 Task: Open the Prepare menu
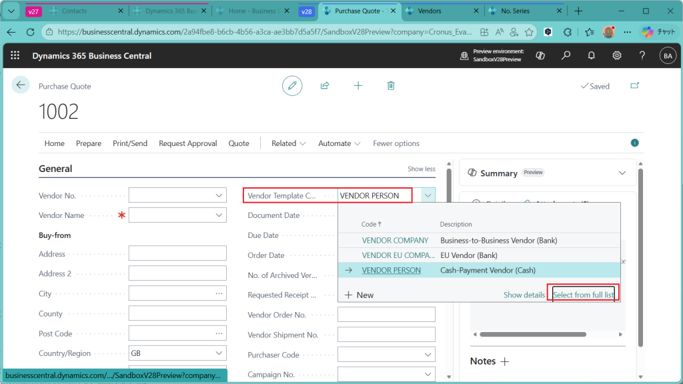tap(89, 143)
